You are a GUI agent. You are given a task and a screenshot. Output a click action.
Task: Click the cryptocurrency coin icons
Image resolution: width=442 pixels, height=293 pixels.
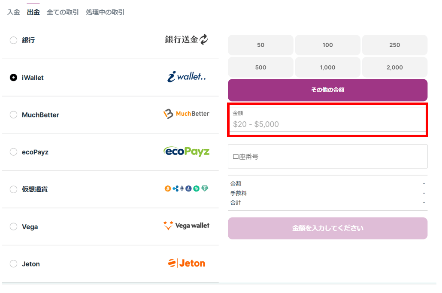point(186,188)
